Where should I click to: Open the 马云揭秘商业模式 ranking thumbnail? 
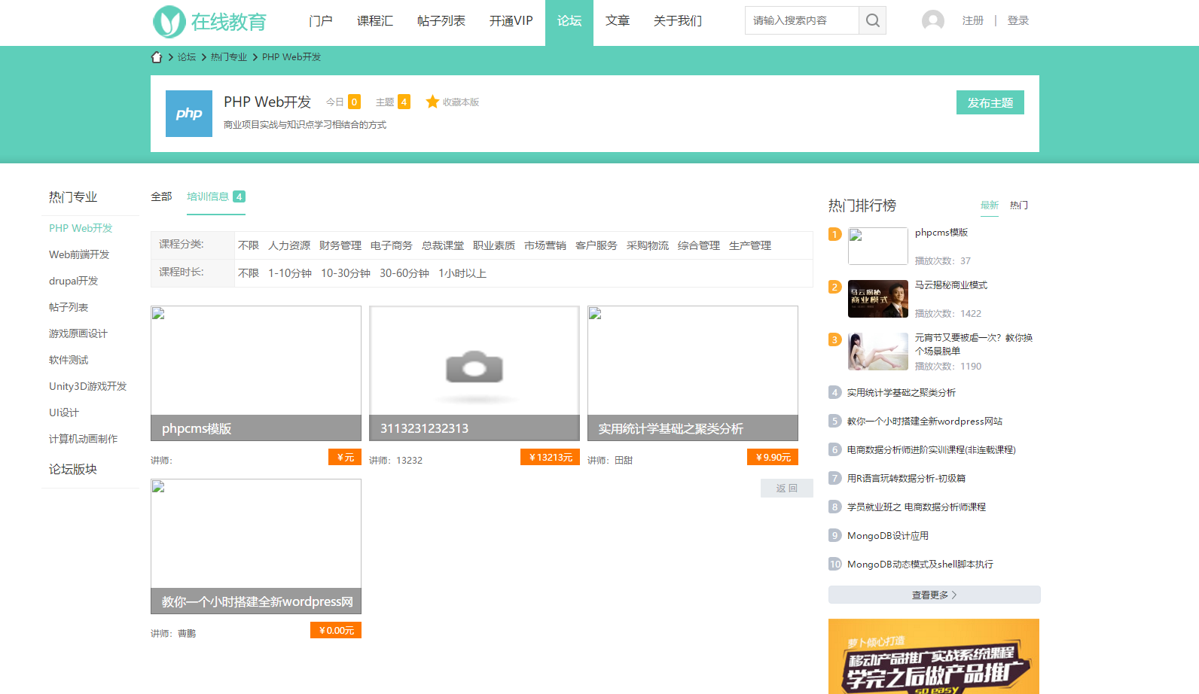[x=877, y=299]
